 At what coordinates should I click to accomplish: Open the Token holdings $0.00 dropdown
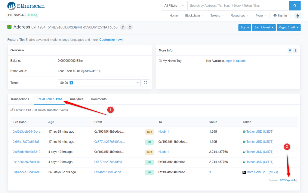click(99, 83)
